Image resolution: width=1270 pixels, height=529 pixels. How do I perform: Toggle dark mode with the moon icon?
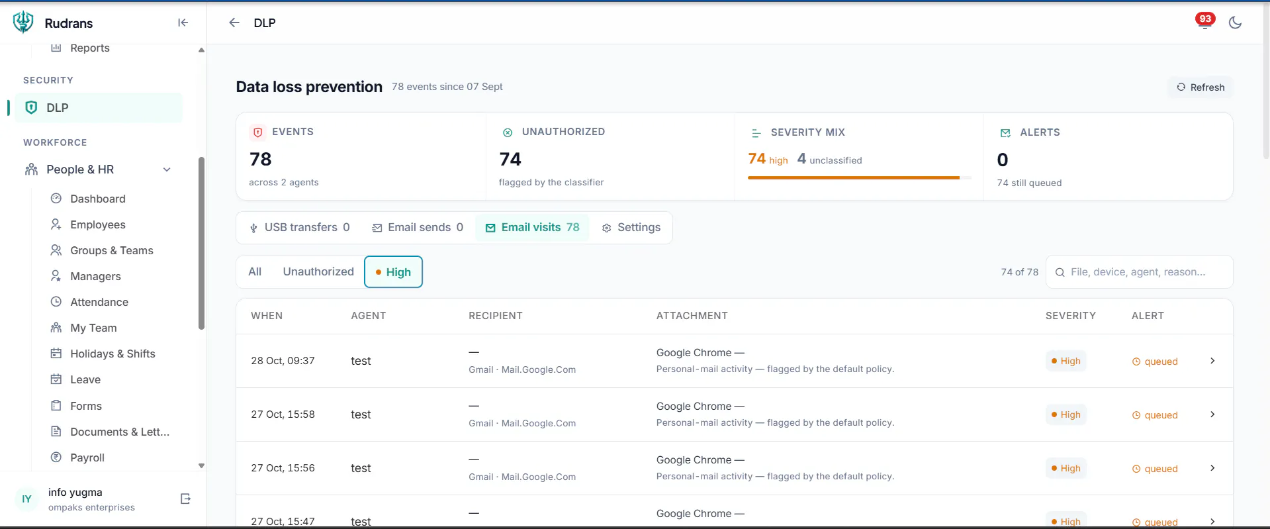pos(1235,23)
